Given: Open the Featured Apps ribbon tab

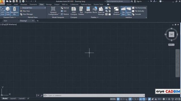Looking at the screenshot, I should (x=86, y=4).
